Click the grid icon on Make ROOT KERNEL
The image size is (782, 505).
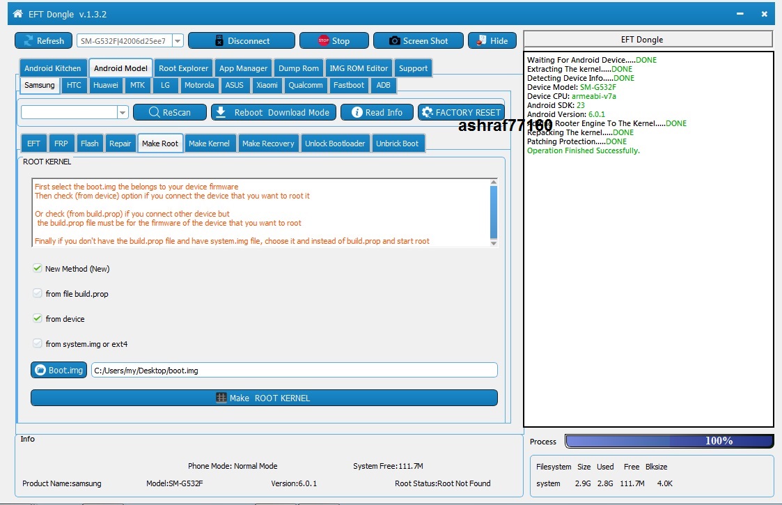[x=221, y=398]
